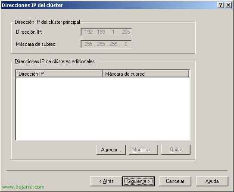Cancel the wizard with Cancelar

tap(175, 181)
